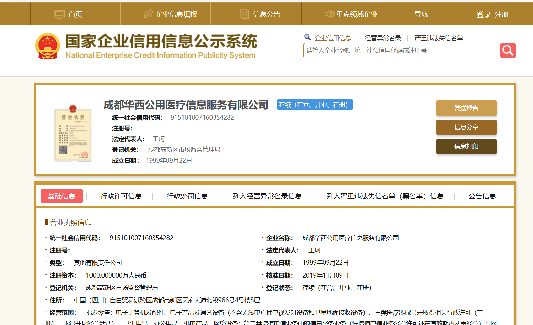Click the 信息打印 button
Viewport: 533px width, 325px height.
point(466,147)
